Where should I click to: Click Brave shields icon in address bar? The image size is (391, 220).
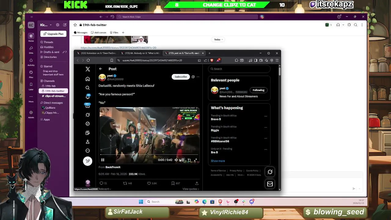(x=212, y=60)
